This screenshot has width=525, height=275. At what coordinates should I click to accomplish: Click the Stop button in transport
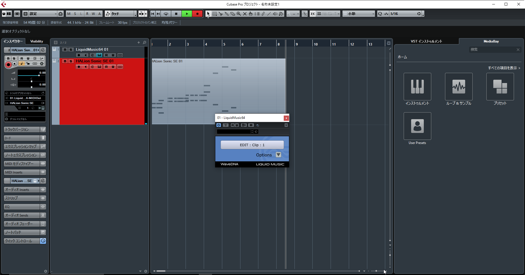[176, 14]
